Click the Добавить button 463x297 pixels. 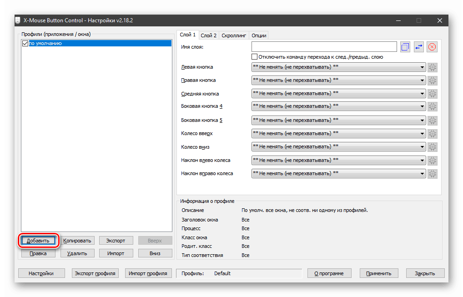point(38,241)
